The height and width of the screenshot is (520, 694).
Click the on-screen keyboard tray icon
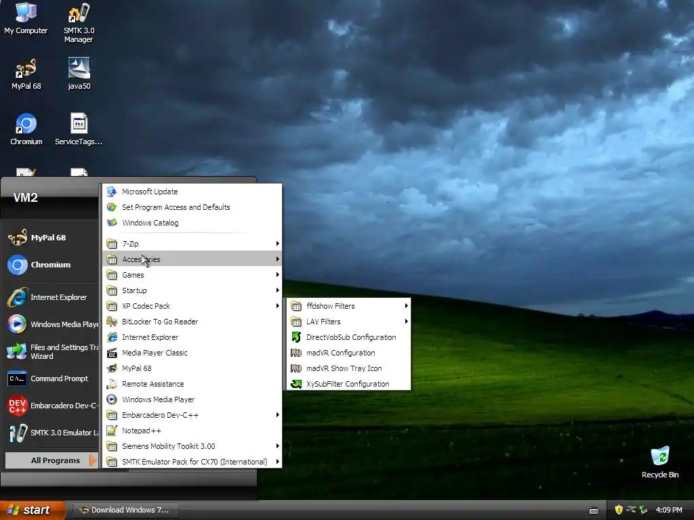pyautogui.click(x=594, y=511)
